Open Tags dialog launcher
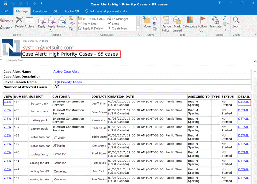Viewport: 257px width, 184px height. tap(206, 35)
